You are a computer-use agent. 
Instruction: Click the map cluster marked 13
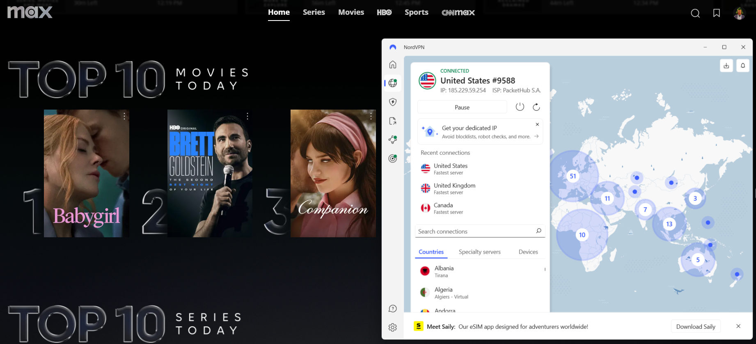click(x=669, y=224)
